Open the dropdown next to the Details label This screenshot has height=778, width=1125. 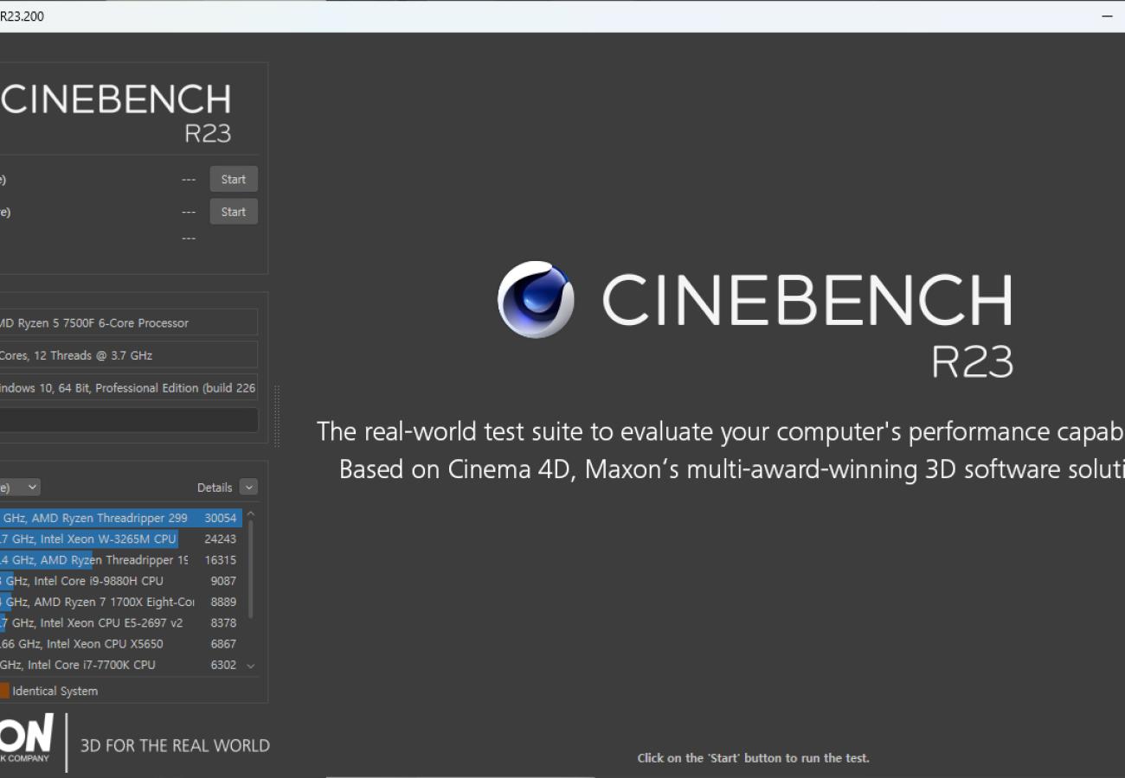248,487
